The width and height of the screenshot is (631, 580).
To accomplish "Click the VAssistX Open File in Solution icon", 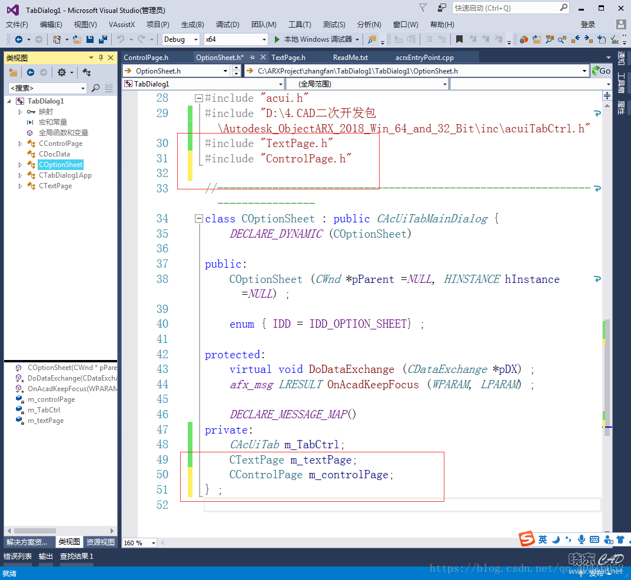I will click(536, 39).
